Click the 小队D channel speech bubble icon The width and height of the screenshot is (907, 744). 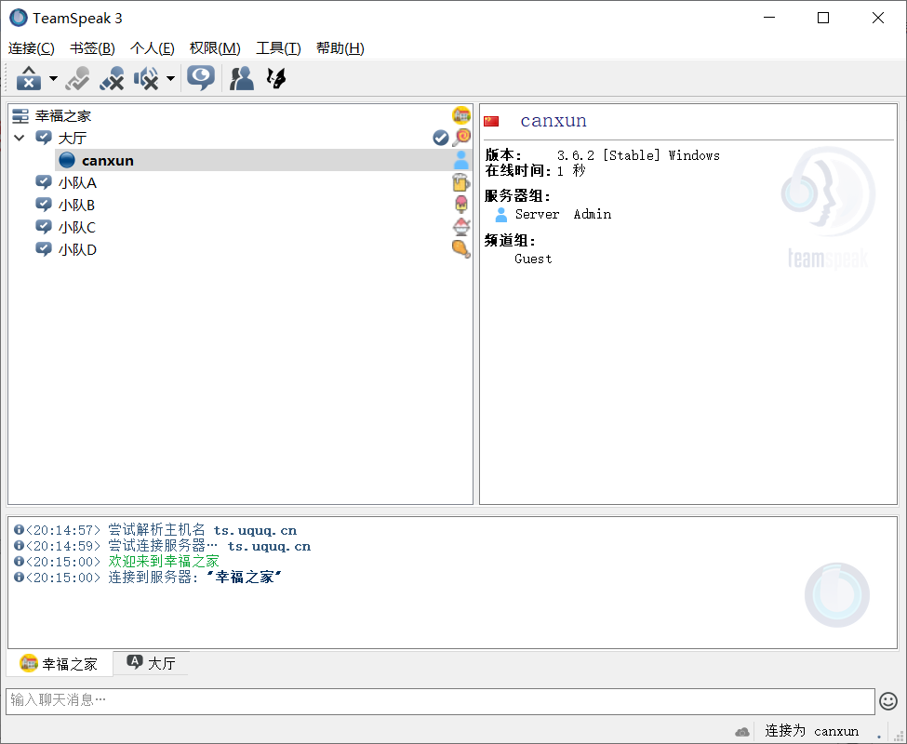pyautogui.click(x=44, y=250)
